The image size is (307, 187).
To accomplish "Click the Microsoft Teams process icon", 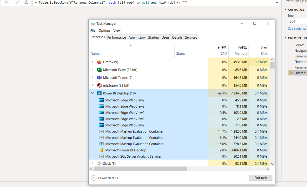I will point(99,78).
